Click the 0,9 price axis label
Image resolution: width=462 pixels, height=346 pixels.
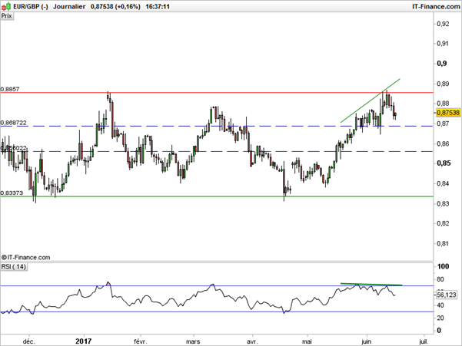click(442, 64)
